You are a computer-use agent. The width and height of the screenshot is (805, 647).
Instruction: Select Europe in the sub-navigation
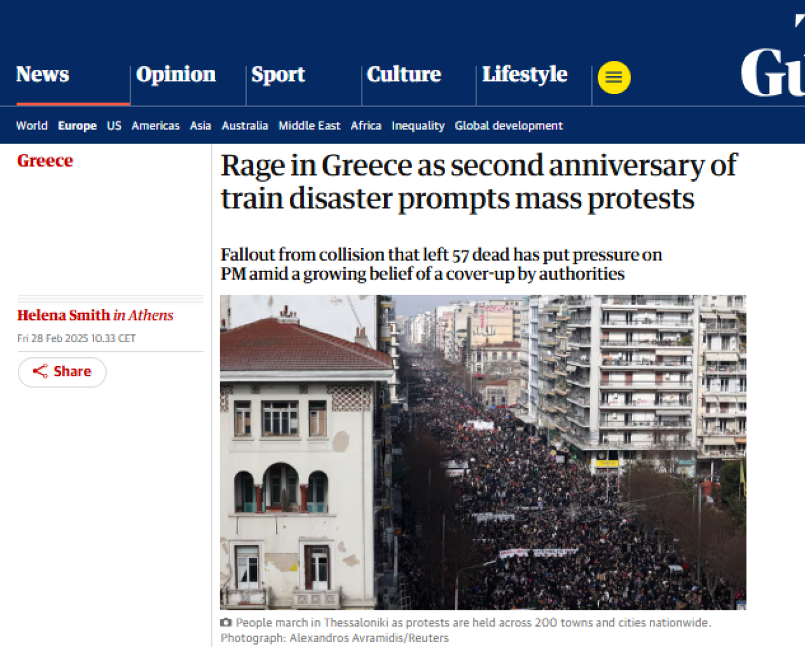pyautogui.click(x=77, y=125)
